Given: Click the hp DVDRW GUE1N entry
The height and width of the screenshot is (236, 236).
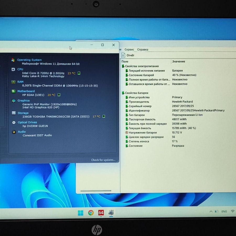Looking at the screenshot, I should point(35,126).
